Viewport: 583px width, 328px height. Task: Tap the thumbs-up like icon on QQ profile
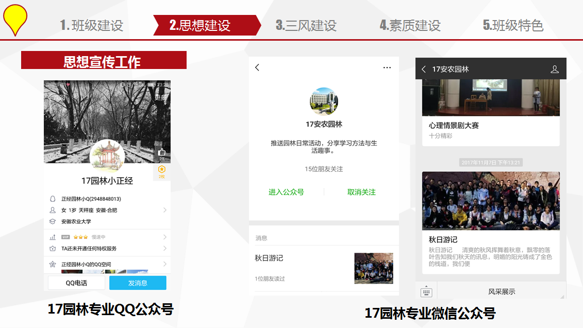162,152
